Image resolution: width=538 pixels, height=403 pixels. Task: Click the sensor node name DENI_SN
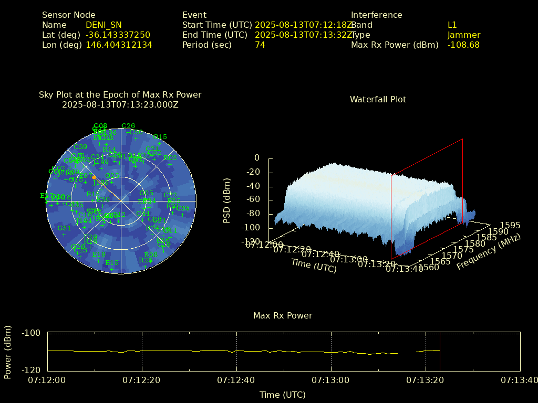pyautogui.click(x=104, y=25)
